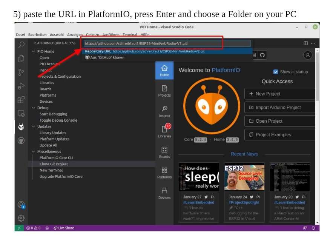Image resolution: width=336 pixels, height=248 pixels.
Task: Open Devices in the PIO Home sidebar
Action: pyautogui.click(x=164, y=193)
